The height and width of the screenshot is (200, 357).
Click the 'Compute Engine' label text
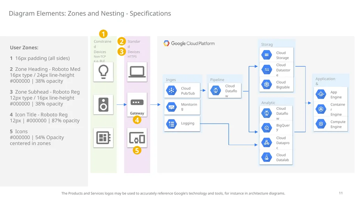[338, 124]
